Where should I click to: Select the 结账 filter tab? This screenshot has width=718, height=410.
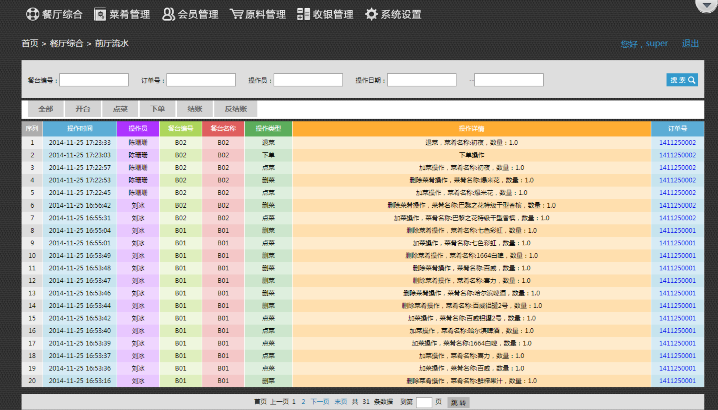point(195,109)
